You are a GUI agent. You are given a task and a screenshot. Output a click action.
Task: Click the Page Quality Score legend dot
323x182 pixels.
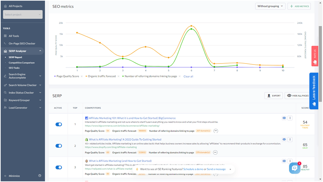[55, 76]
